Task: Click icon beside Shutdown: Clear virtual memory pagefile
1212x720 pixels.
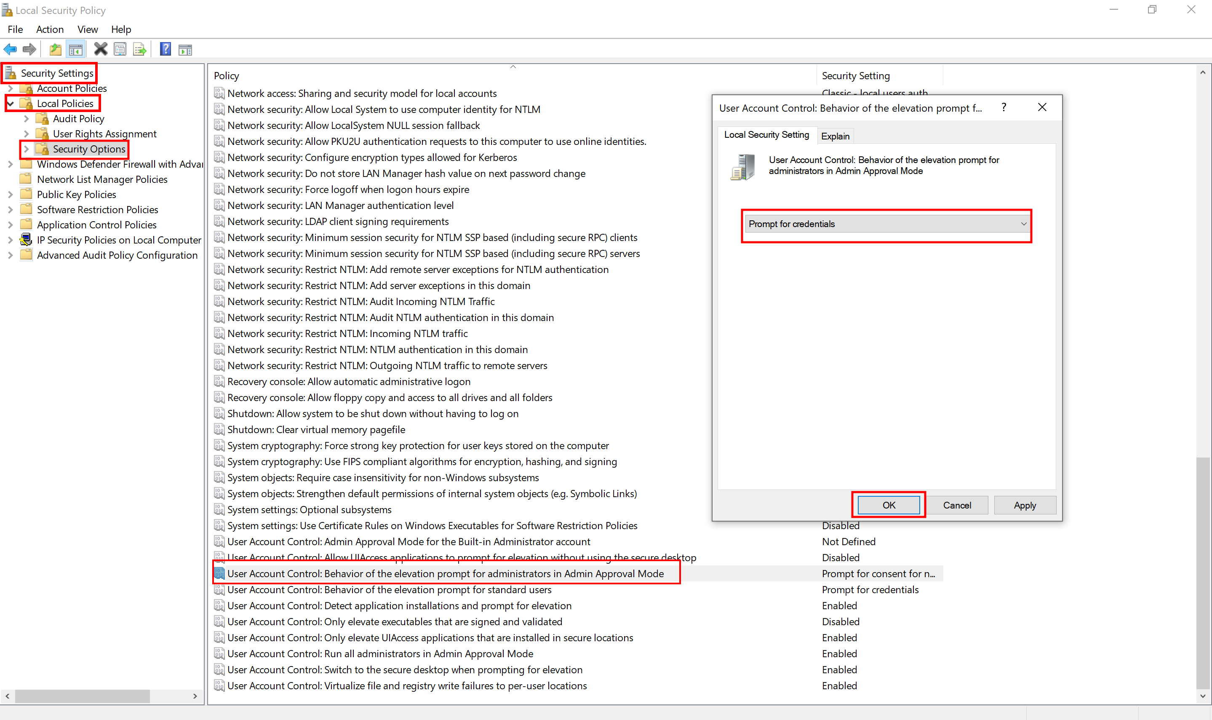Action: [x=219, y=429]
